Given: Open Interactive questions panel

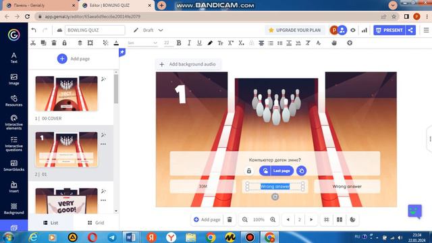Looking at the screenshot, I should [13, 144].
